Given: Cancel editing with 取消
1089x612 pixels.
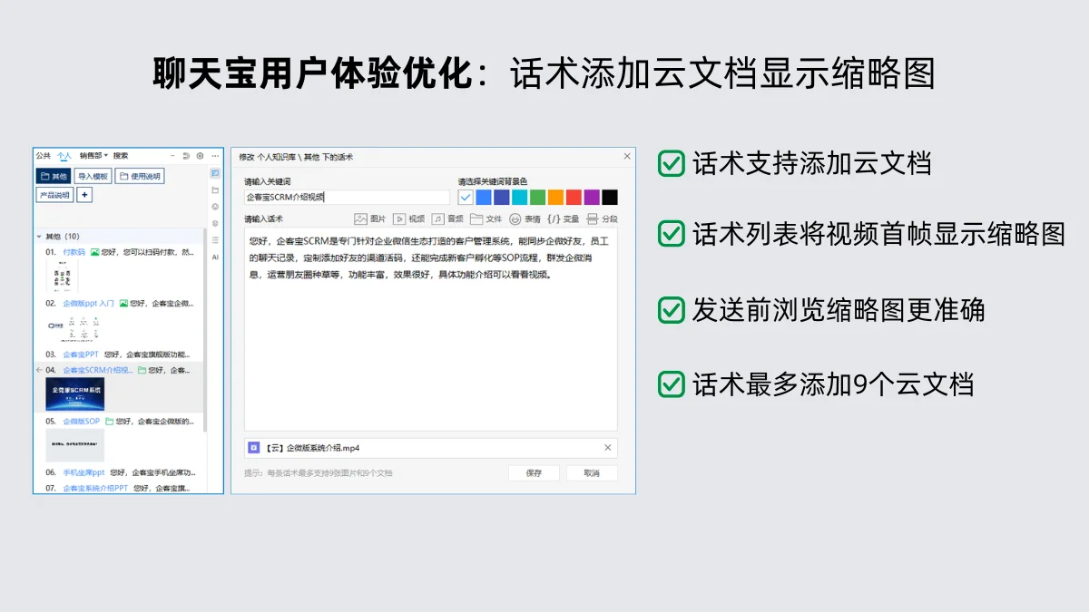Looking at the screenshot, I should click(x=592, y=473).
